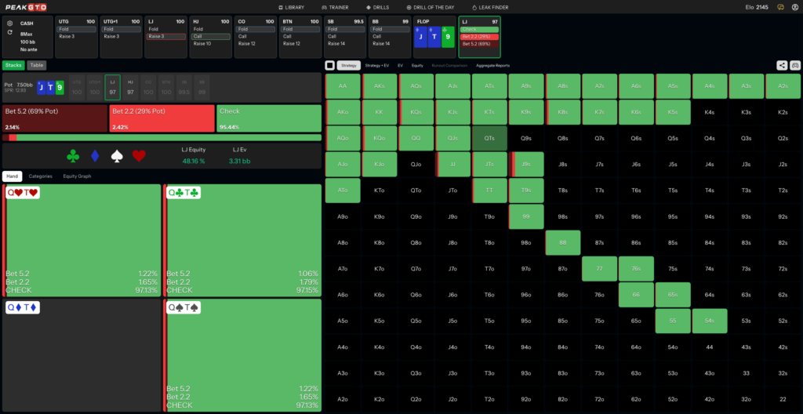Click the Queen-Ten of spades combo card
803x414 pixels.
[x=242, y=355]
